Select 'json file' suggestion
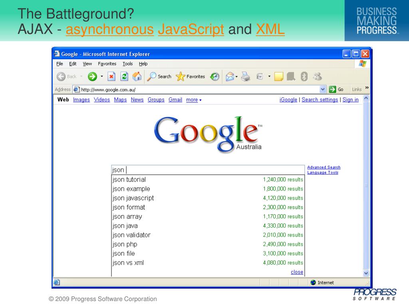 tap(208, 253)
